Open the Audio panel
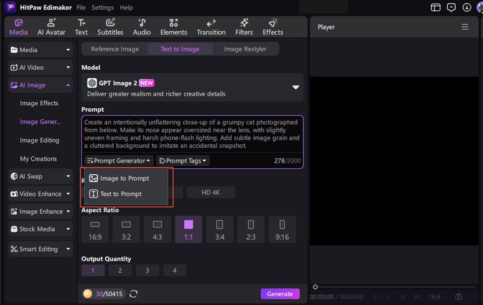The image size is (483, 305). click(x=142, y=27)
